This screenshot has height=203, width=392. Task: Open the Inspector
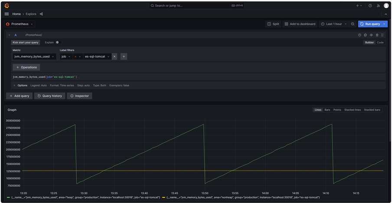coord(79,96)
